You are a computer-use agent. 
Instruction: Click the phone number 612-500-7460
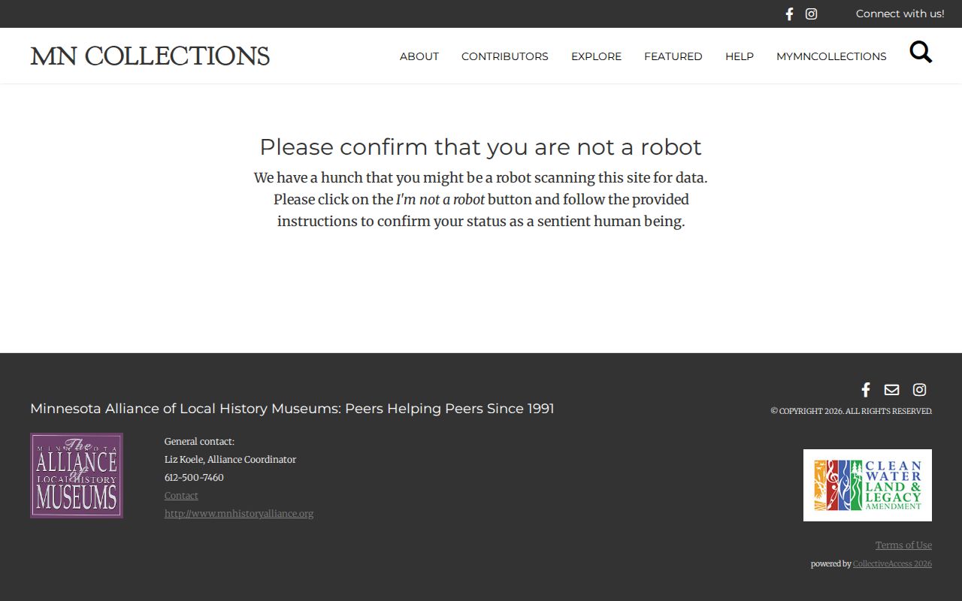point(194,478)
